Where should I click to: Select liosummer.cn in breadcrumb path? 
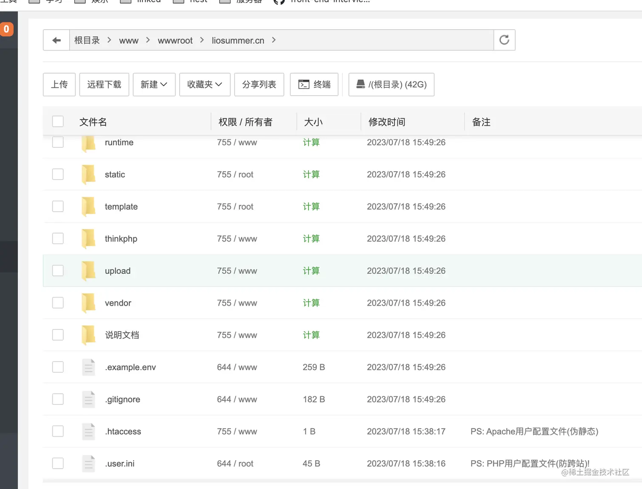(238, 40)
